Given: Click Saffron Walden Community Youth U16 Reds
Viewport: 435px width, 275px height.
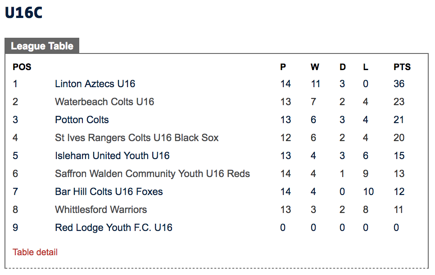Looking at the screenshot, I should click(152, 173).
